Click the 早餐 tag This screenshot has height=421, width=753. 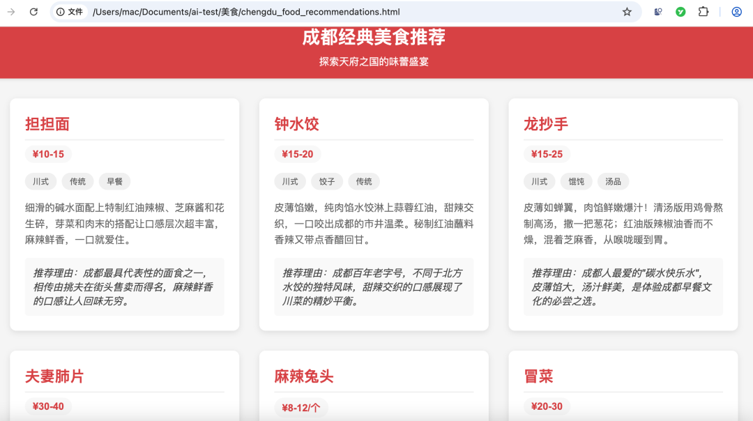tap(115, 181)
